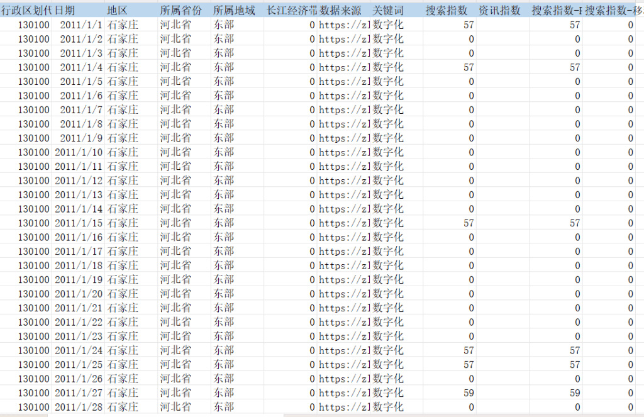Screen dimensions: 644x417
Task: Click the date cell 2011/1/28
Action: (79, 408)
